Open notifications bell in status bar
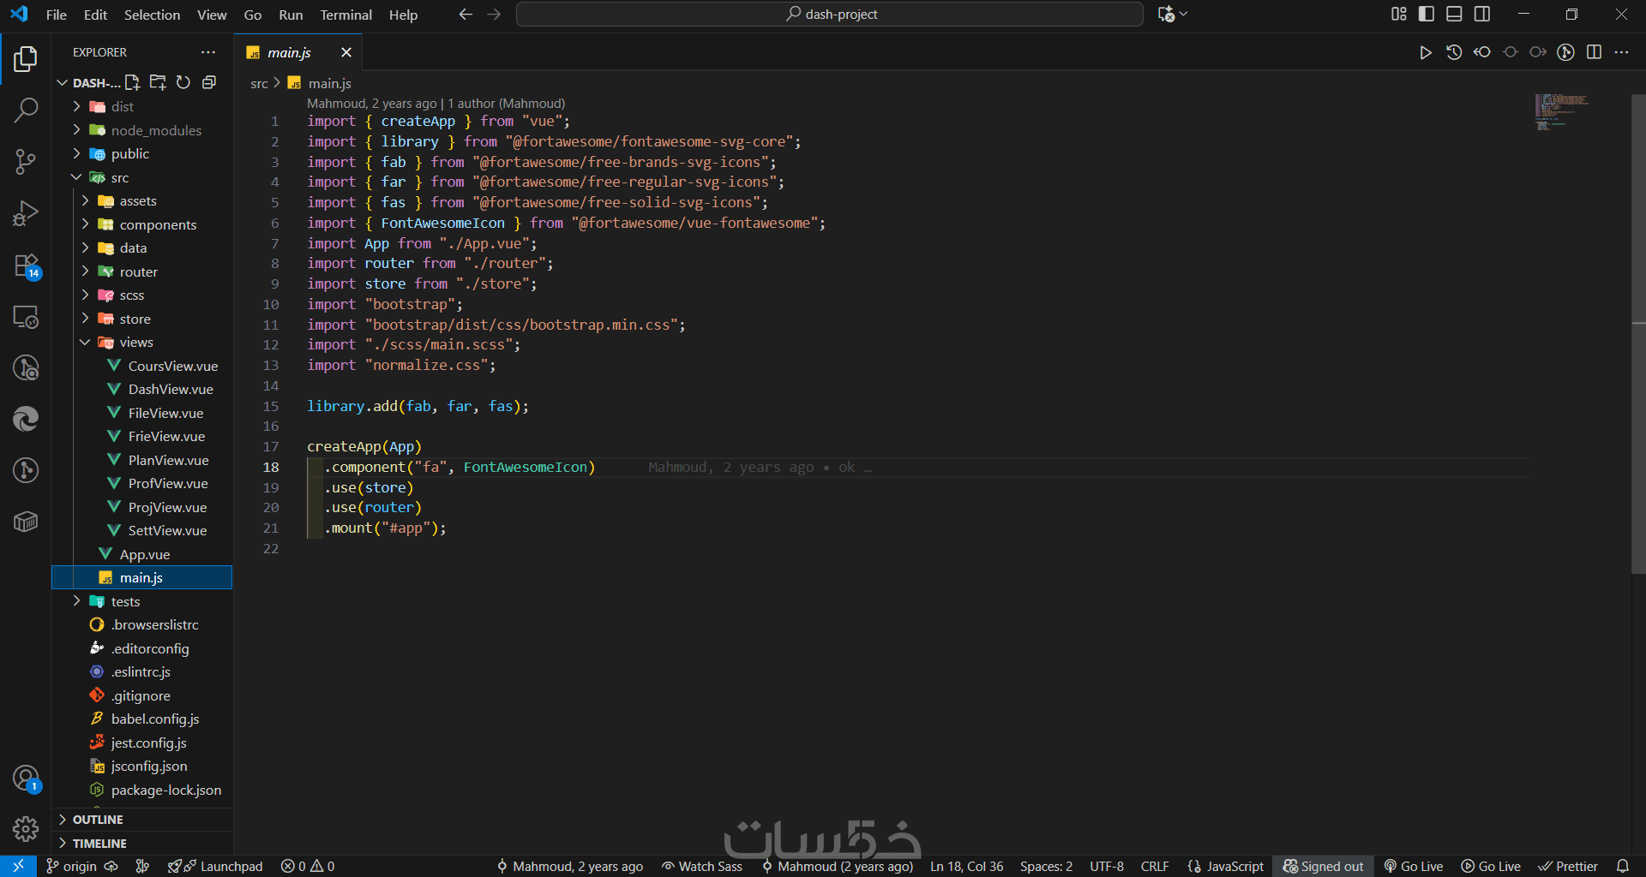The height and width of the screenshot is (877, 1646). point(1623,866)
